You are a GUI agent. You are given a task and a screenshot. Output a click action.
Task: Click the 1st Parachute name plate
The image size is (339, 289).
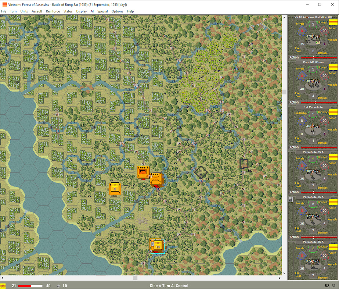[x=313, y=107]
